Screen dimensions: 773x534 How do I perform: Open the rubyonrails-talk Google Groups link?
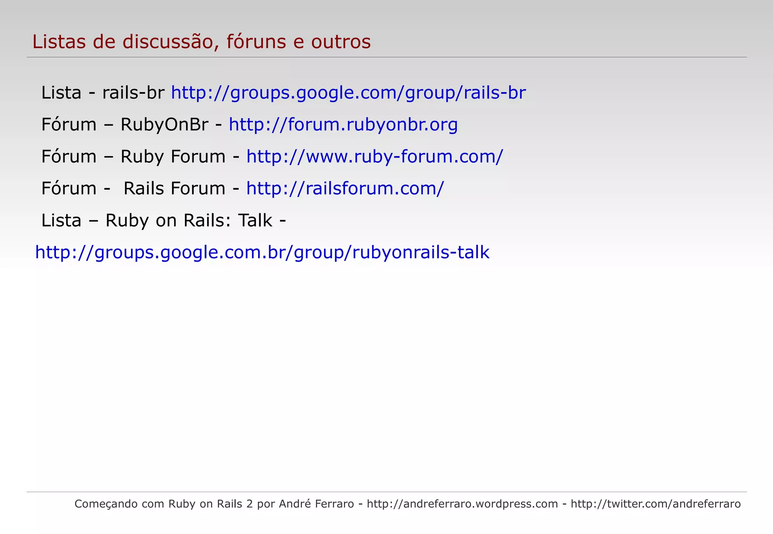tap(262, 252)
